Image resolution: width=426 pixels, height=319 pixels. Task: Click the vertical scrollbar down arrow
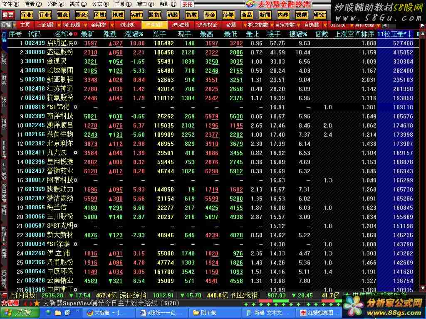[x=423, y=288]
